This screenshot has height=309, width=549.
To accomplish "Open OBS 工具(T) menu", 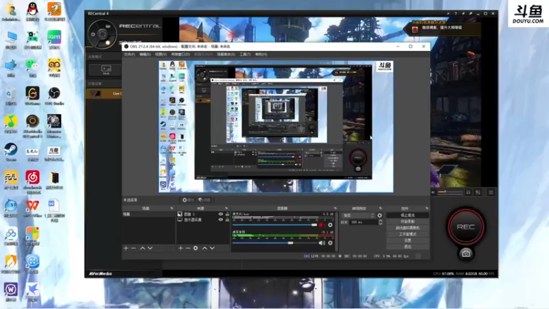I will click(245, 54).
